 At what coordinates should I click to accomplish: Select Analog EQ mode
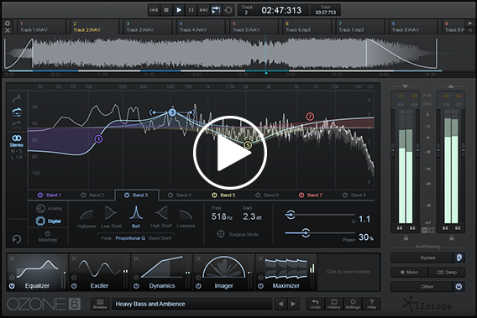(x=49, y=209)
